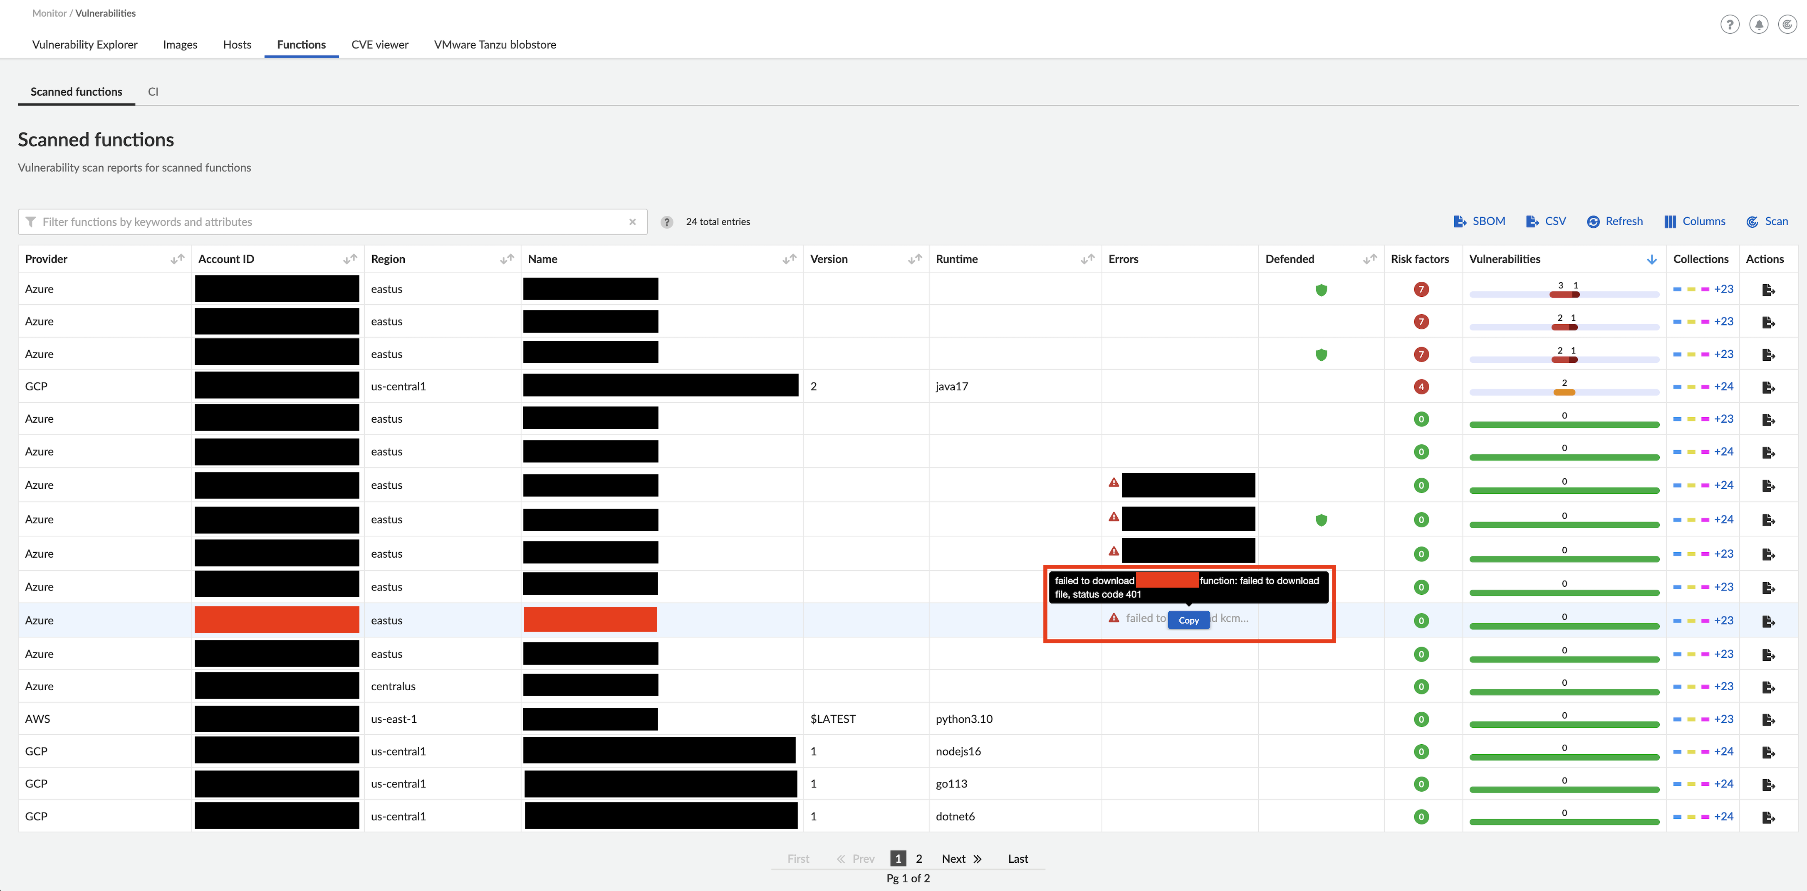Click the help question mark beside the filter bar

pyautogui.click(x=666, y=222)
